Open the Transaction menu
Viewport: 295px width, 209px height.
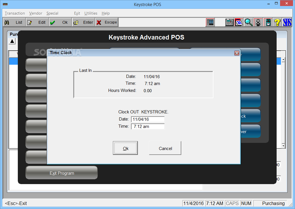point(15,13)
